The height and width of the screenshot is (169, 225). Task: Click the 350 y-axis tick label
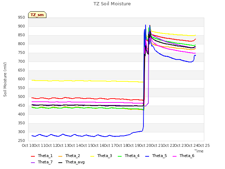pyautogui.click(x=21, y=123)
